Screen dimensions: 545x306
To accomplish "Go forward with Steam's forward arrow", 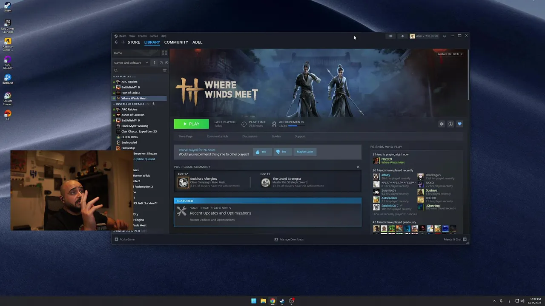I will point(123,42).
